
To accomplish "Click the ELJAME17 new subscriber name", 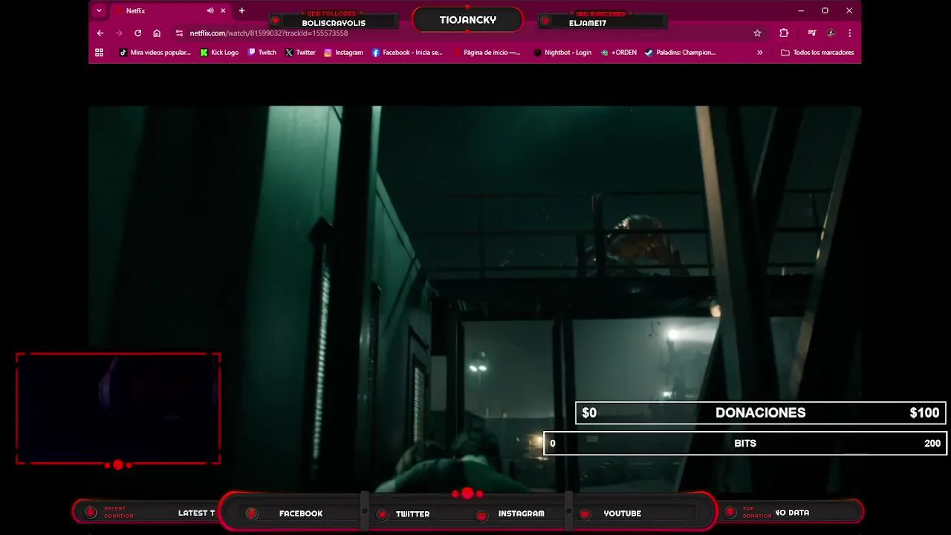I will (x=588, y=23).
